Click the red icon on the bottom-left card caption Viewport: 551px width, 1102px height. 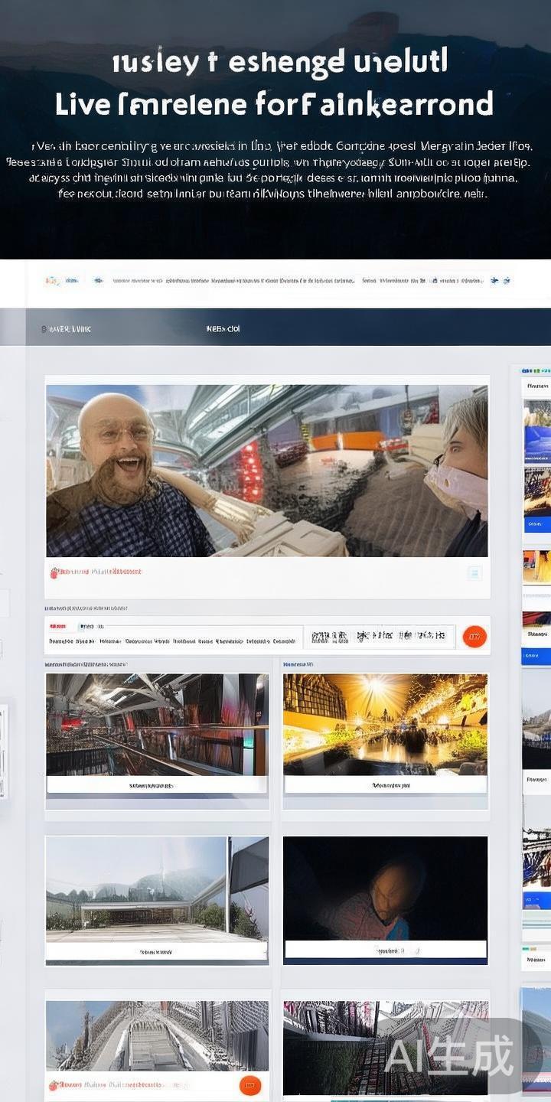point(54,1085)
